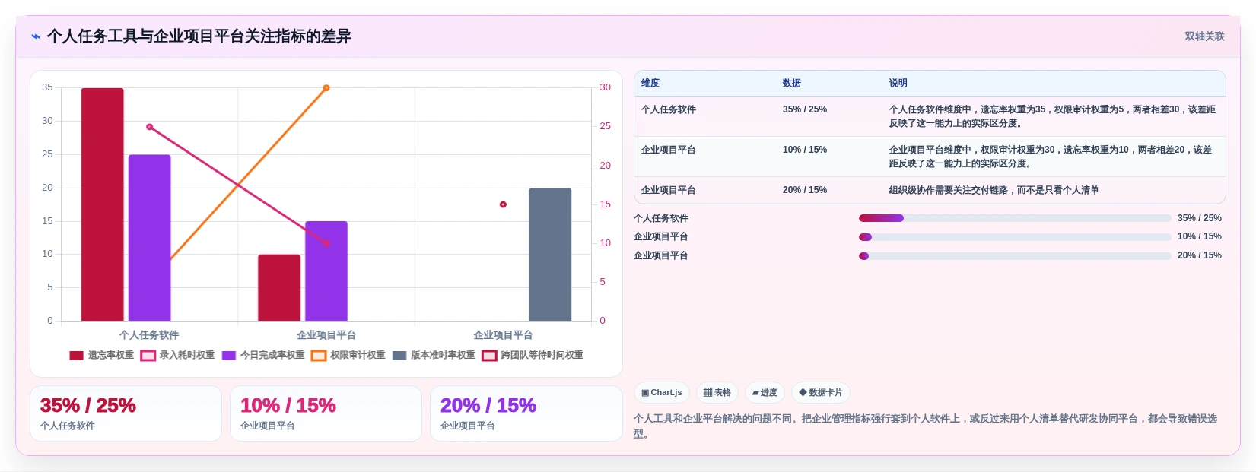Select the Chart.js chip
This screenshot has height=472, width=1256.
pos(661,393)
